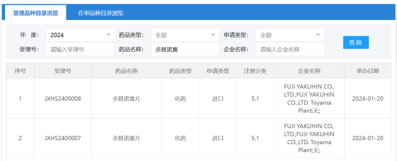Click date 2024-01-20 in row JXHS2400008
This screenshot has width=397, height=161.
coord(368,99)
